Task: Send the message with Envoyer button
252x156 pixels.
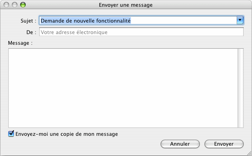Action: click(x=224, y=144)
